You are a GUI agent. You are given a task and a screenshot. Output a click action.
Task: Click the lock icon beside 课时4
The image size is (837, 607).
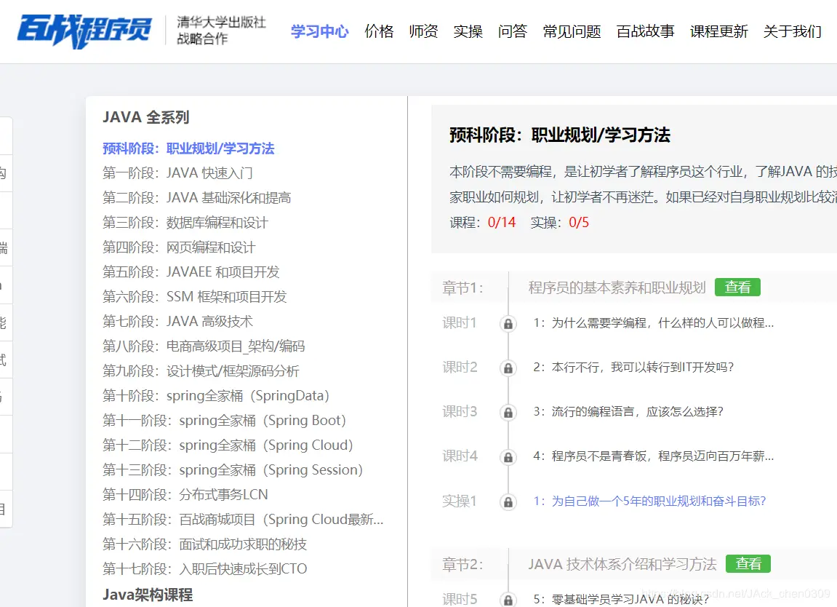508,457
